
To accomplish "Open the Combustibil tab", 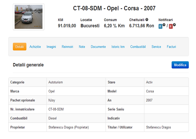I will click(x=138, y=47).
